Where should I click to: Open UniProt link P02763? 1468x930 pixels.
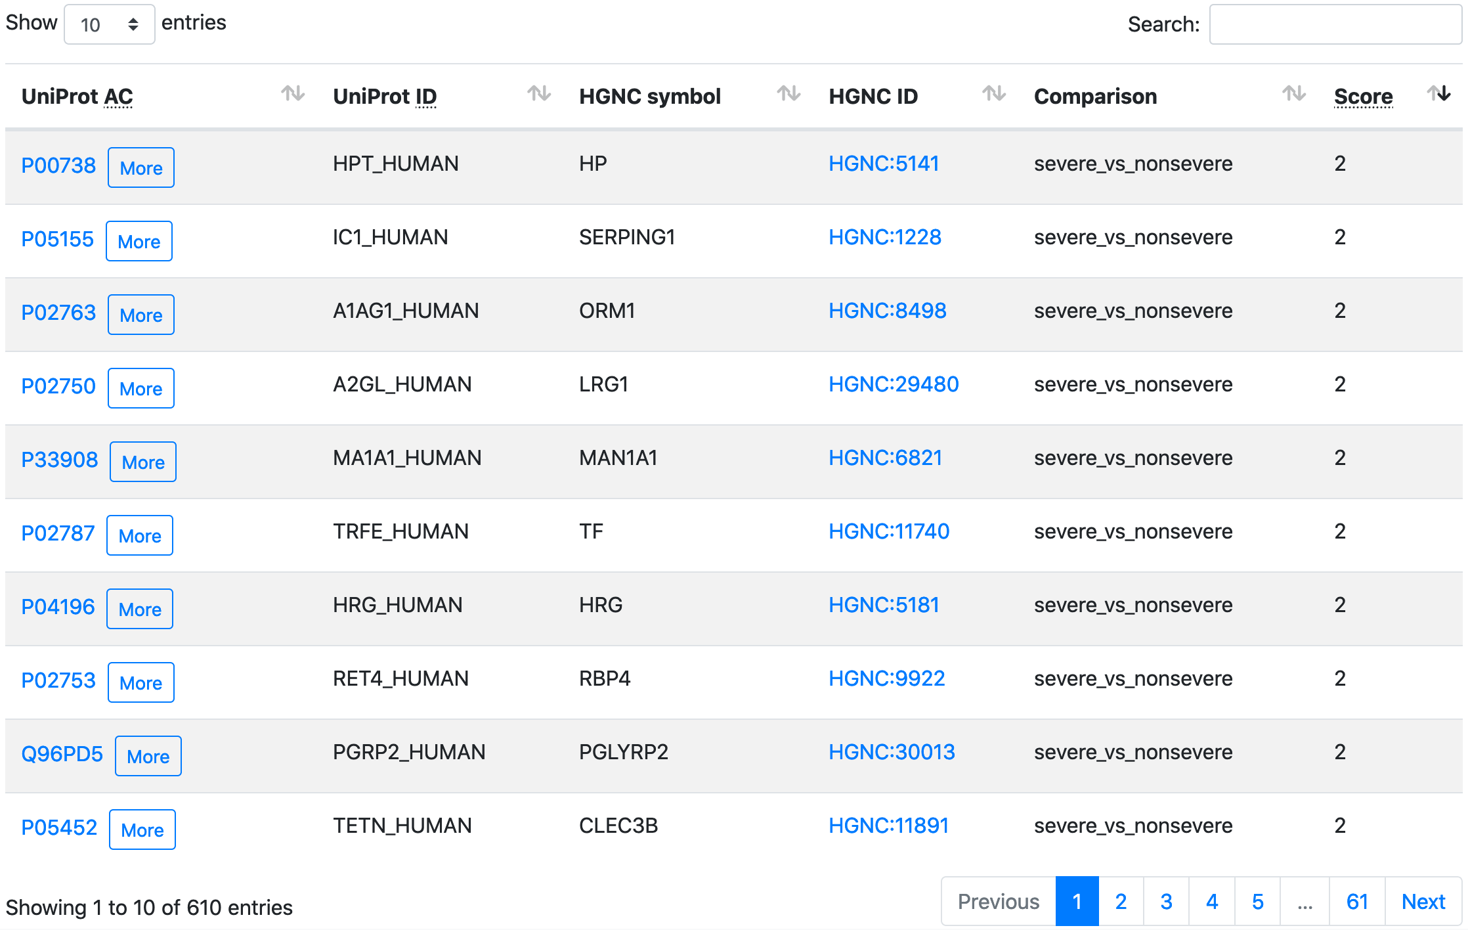58,313
